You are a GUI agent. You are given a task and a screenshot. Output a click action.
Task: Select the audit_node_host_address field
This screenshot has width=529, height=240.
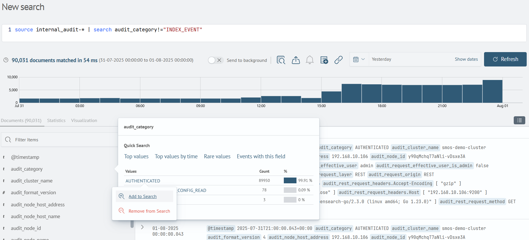pos(38,205)
